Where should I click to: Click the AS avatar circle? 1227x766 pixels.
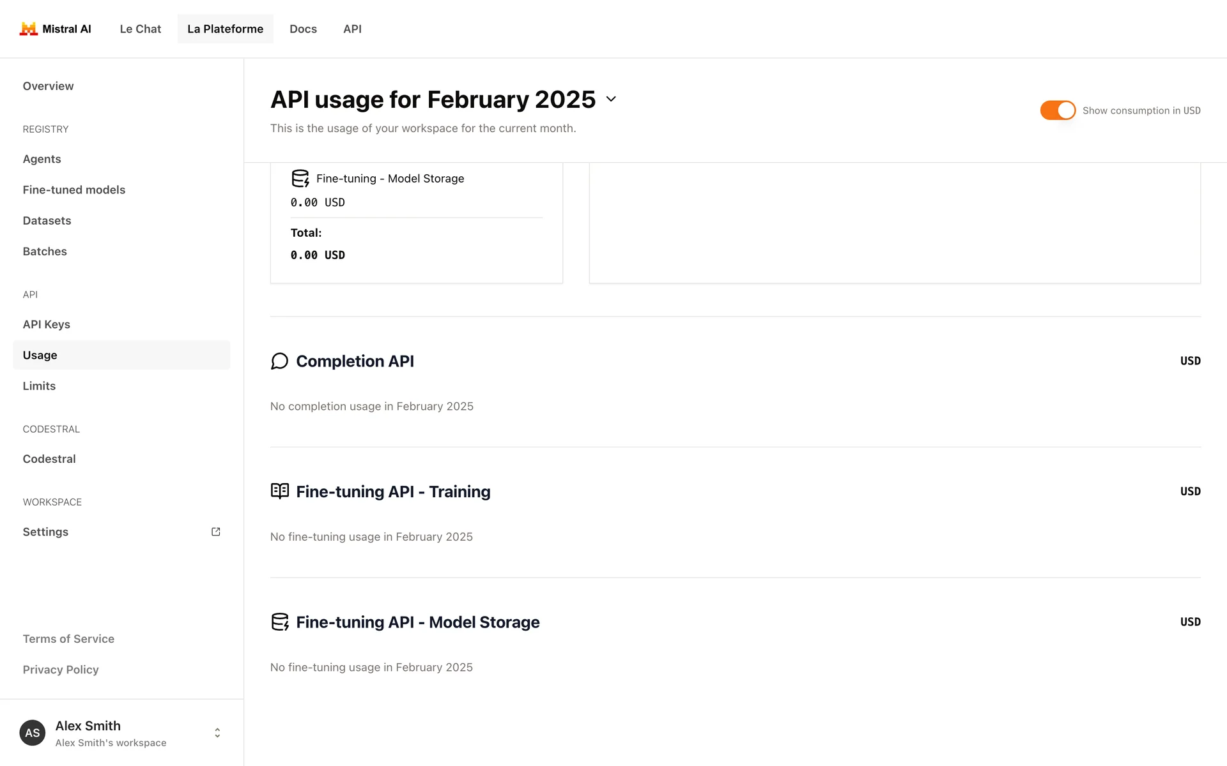(33, 733)
